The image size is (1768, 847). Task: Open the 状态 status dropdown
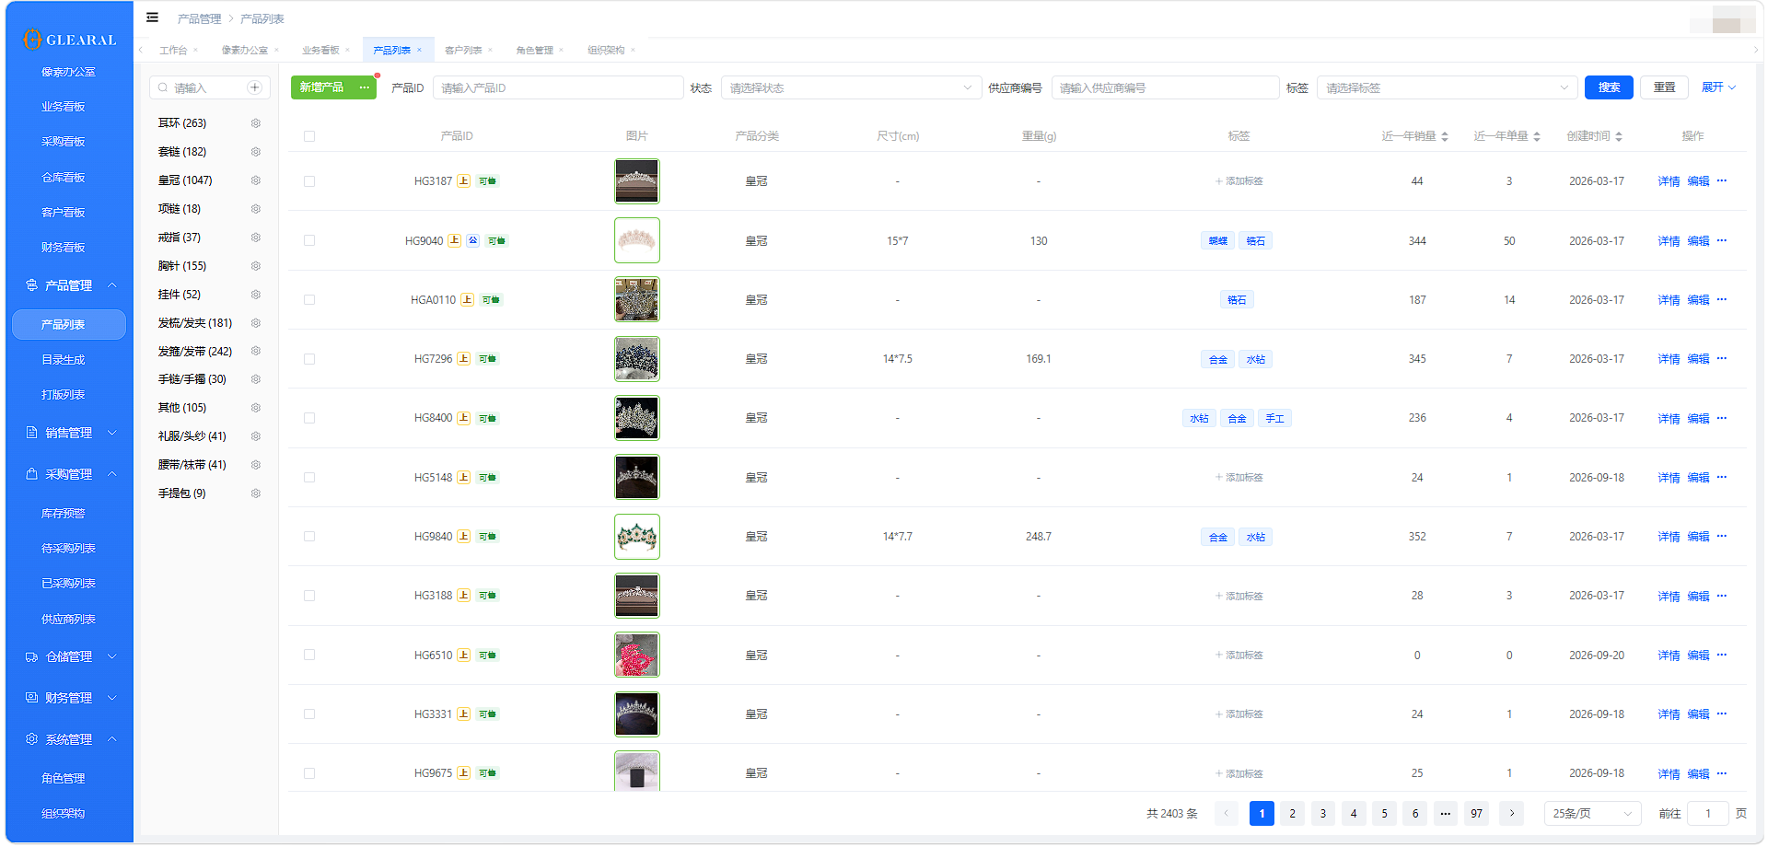[851, 87]
